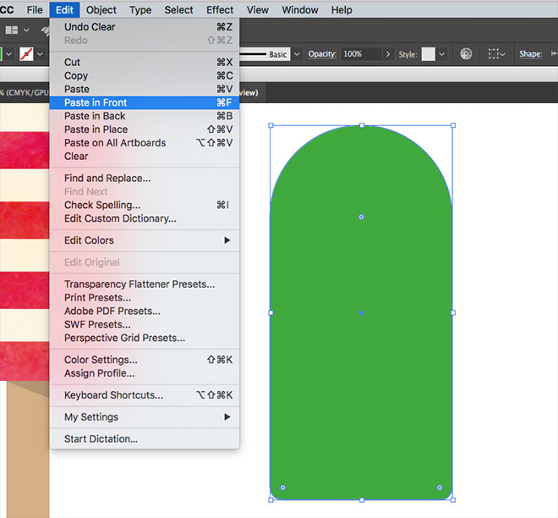The width and height of the screenshot is (558, 518).
Task: Open the Window menu
Action: [x=300, y=10]
